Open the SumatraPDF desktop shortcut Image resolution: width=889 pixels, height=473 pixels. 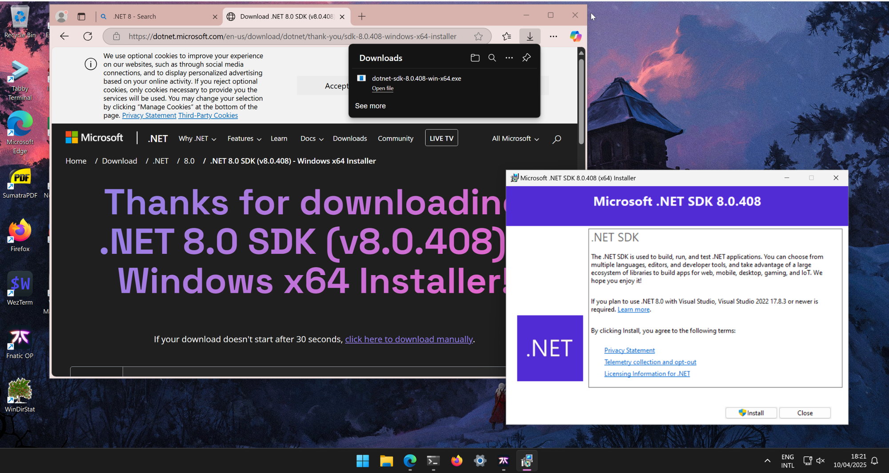[x=20, y=183]
